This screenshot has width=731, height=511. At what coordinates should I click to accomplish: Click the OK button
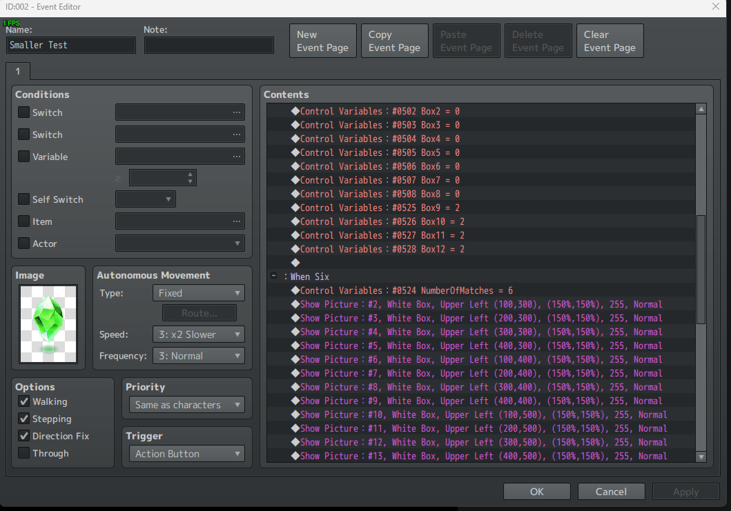pyautogui.click(x=536, y=492)
